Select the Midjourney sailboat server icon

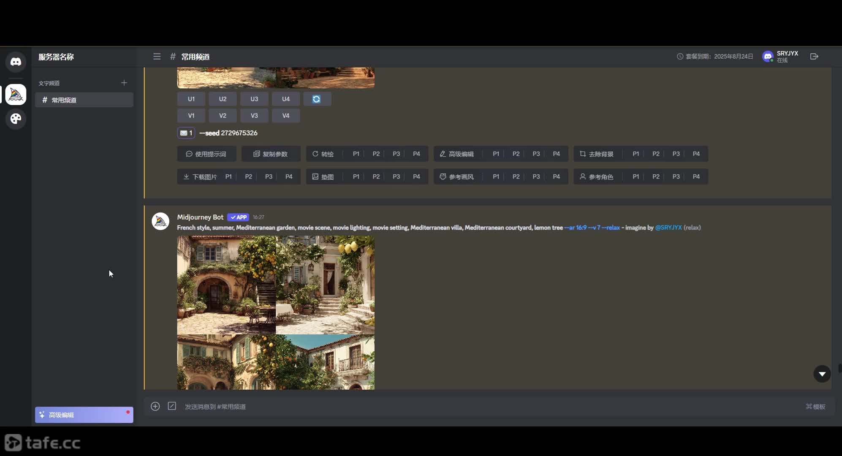(x=16, y=95)
